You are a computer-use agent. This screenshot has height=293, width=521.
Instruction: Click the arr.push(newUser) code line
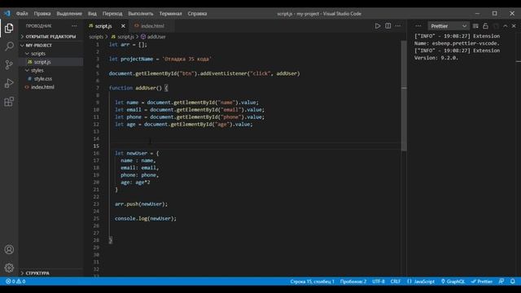(141, 204)
